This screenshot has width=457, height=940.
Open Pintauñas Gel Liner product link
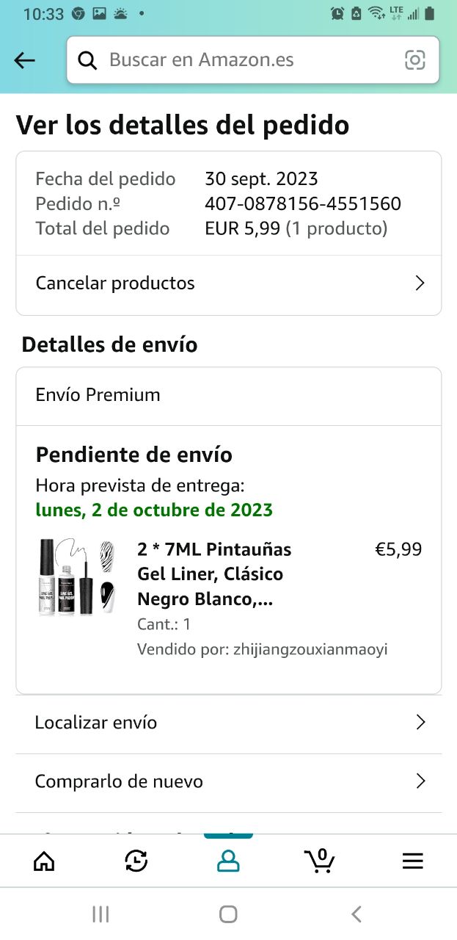tap(213, 574)
